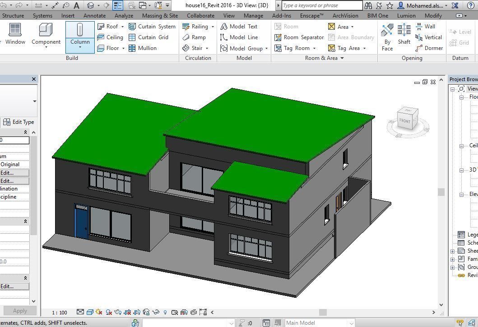Choose the Curtain System tool
The image size is (478, 327).
tap(152, 27)
